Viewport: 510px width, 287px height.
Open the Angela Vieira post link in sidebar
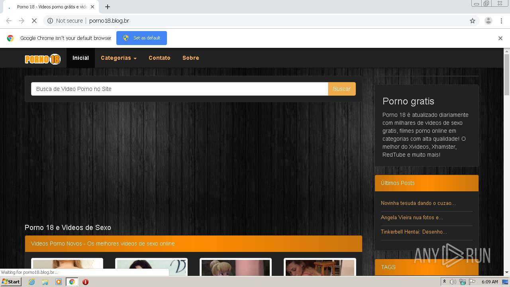point(412,218)
